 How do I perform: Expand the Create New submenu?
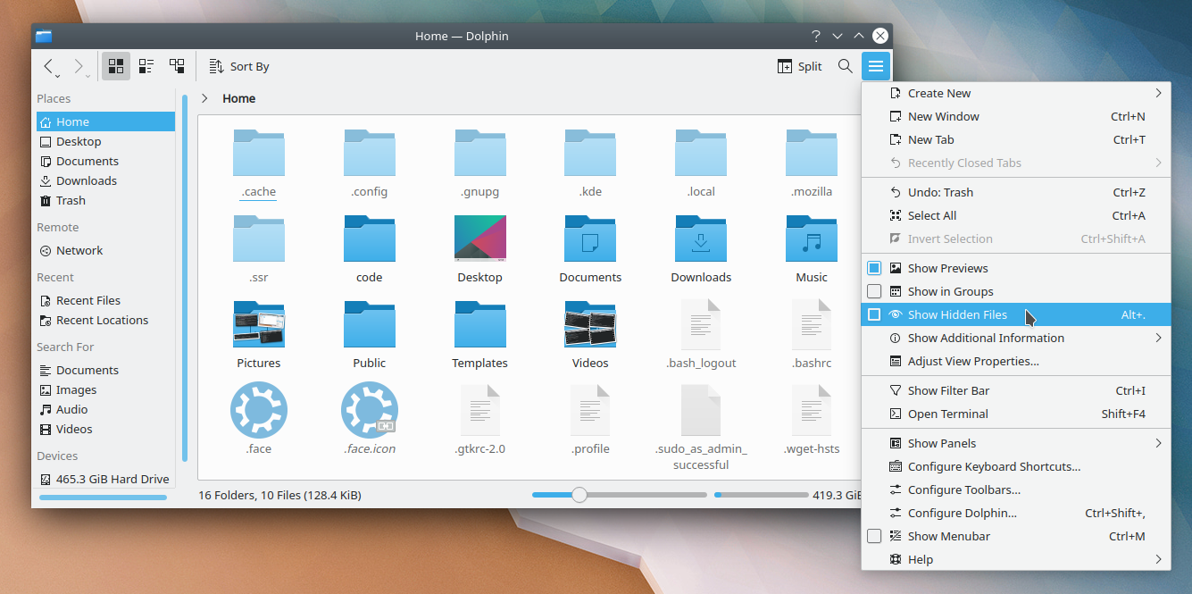point(1015,93)
